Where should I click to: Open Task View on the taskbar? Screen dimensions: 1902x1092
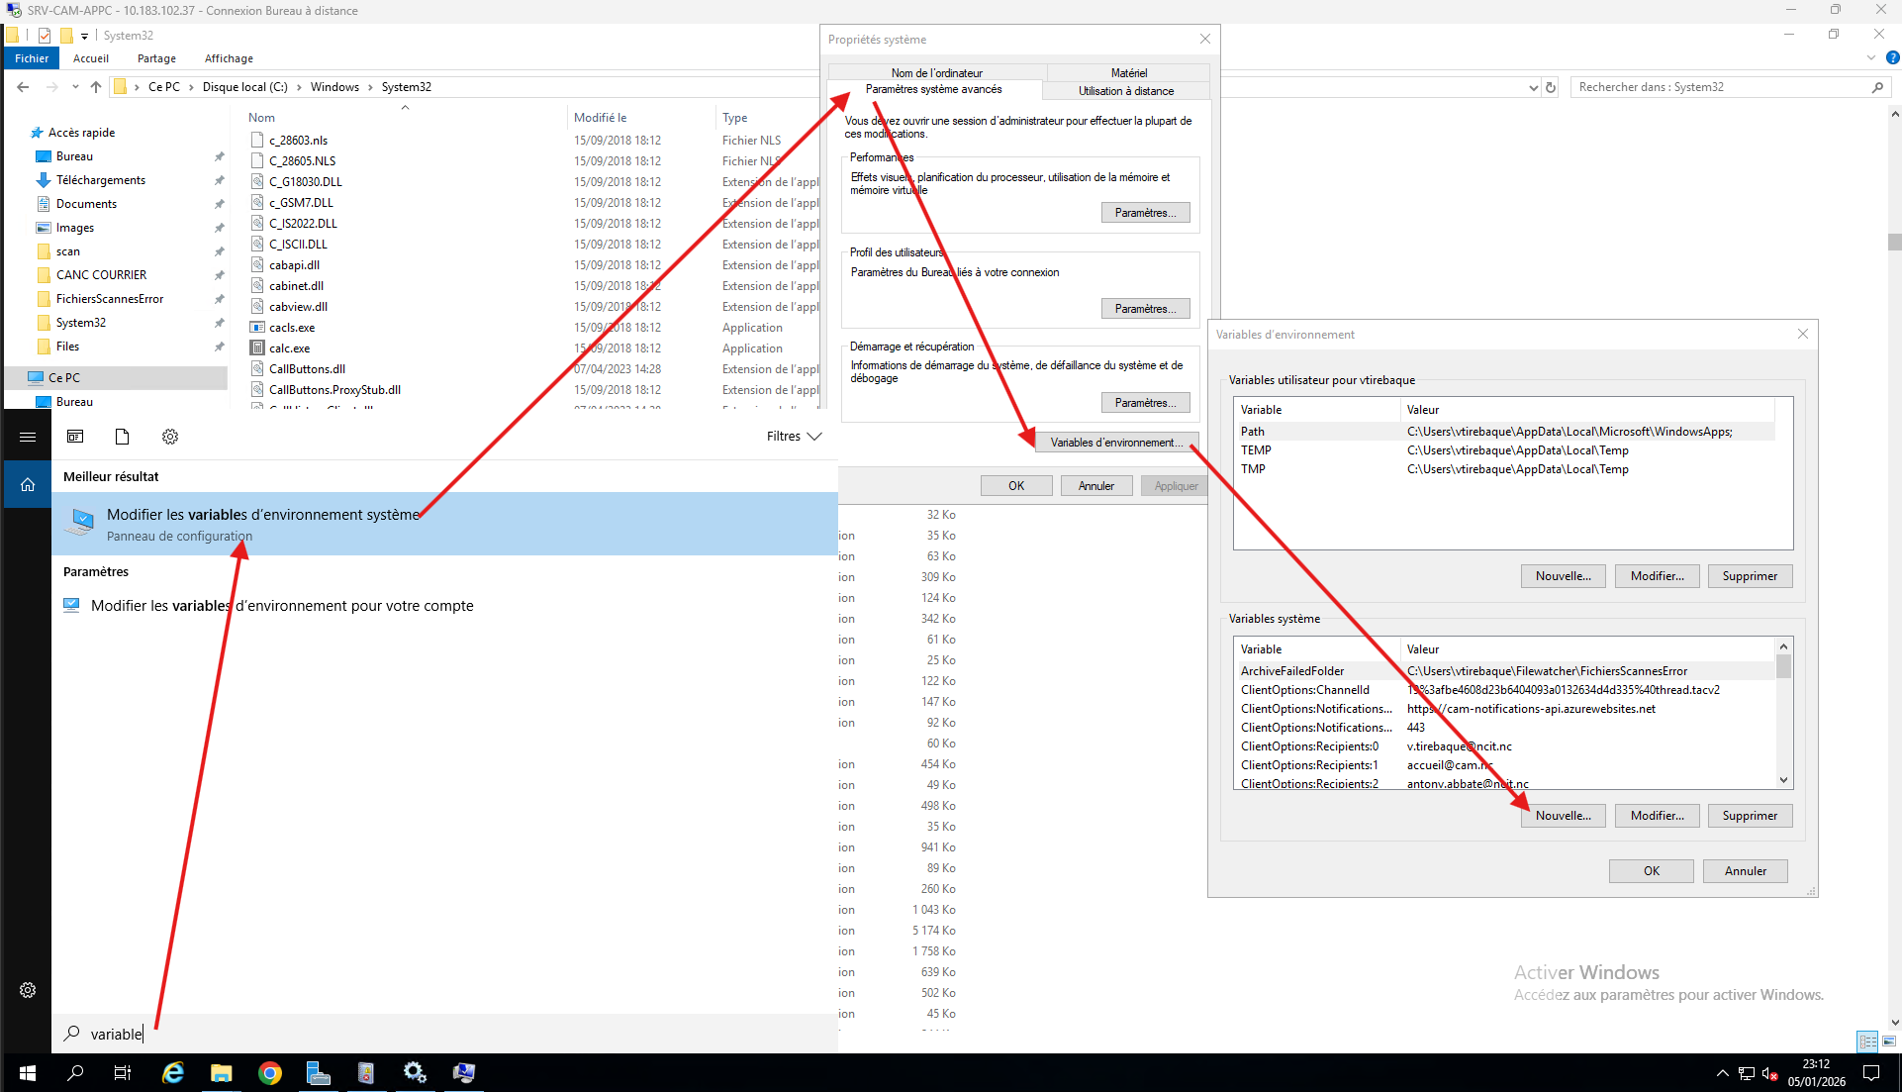(x=123, y=1073)
